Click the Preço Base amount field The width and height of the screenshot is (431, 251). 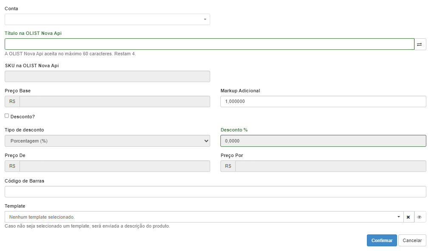point(115,101)
